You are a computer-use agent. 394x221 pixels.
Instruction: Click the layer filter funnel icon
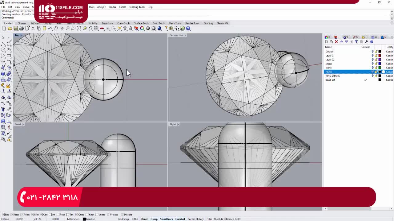(356, 42)
